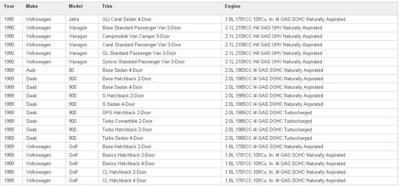Viewport: 400px width, 186px height.
Task: Click CL Hatchback 2-Door trim cell
Action: pos(160,172)
